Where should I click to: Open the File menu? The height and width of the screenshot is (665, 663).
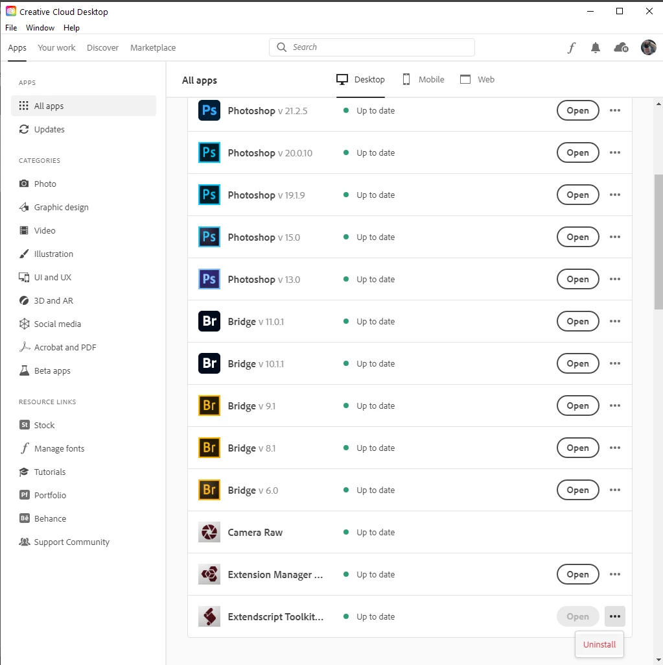[11, 27]
